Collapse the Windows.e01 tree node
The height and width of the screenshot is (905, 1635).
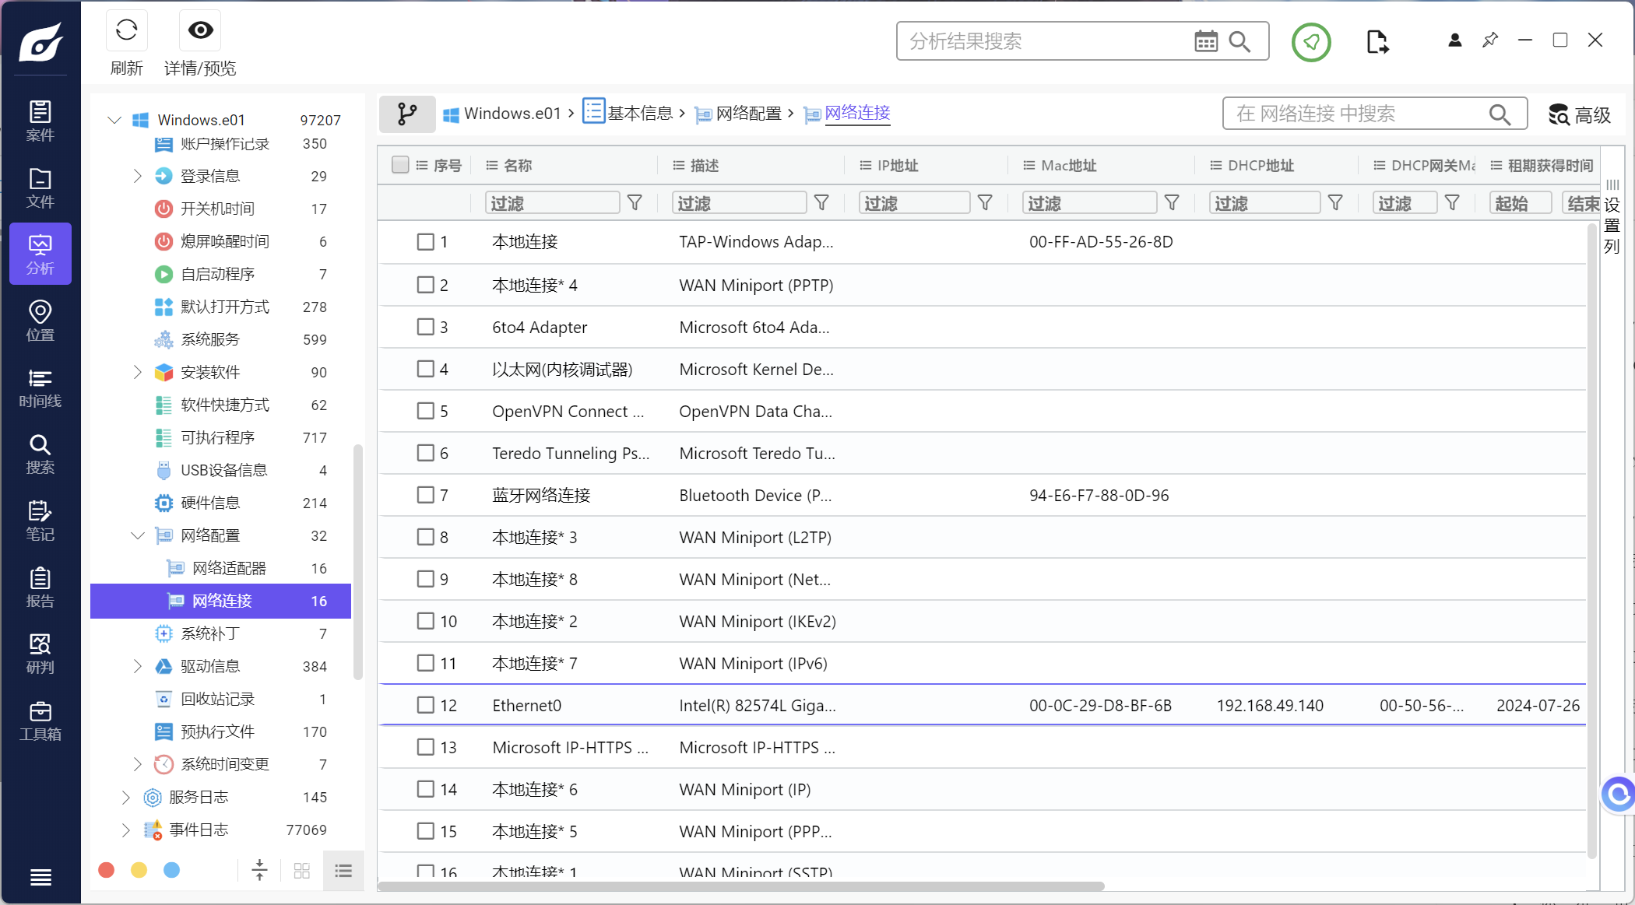(x=114, y=120)
